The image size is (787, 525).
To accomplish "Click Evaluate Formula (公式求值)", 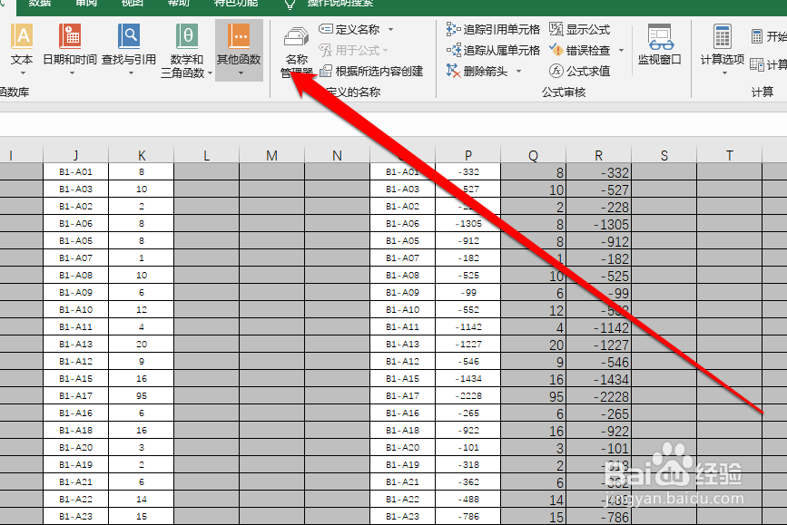I will pyautogui.click(x=580, y=72).
